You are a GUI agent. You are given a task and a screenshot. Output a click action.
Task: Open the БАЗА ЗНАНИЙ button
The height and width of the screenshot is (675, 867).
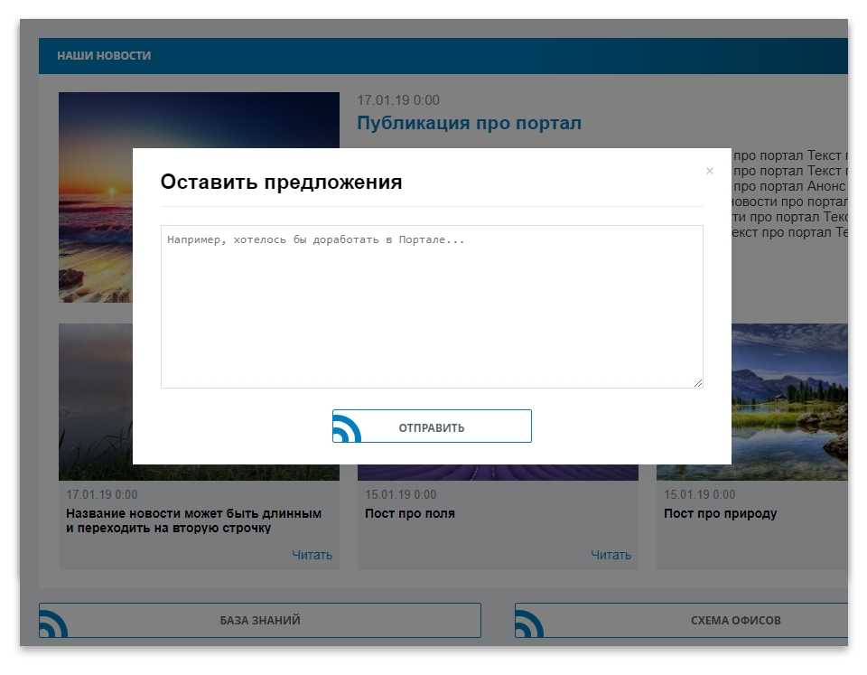pos(260,620)
